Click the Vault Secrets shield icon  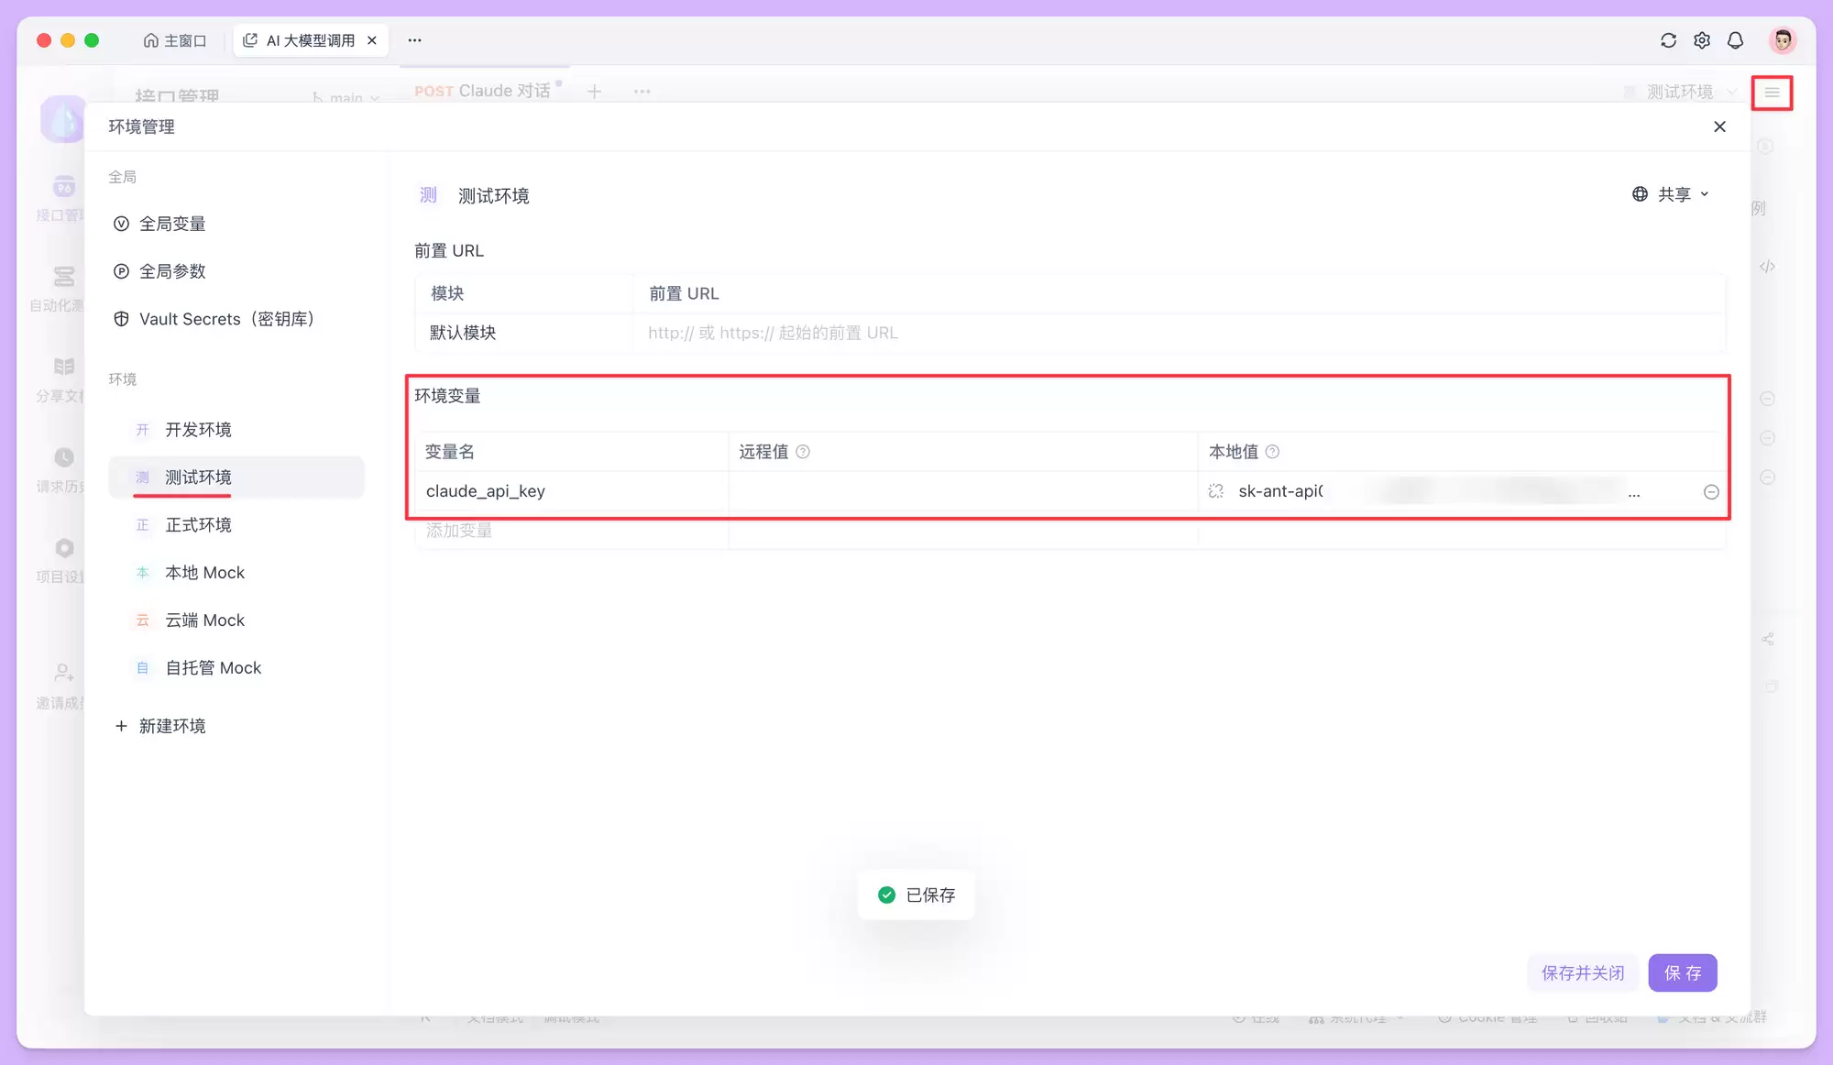coord(121,319)
